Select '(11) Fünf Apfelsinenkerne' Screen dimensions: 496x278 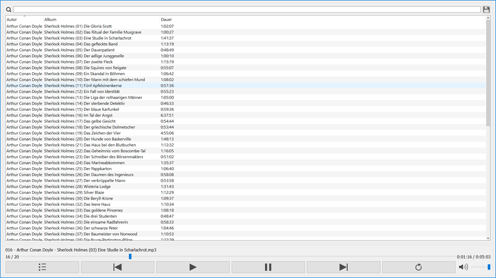(246, 86)
